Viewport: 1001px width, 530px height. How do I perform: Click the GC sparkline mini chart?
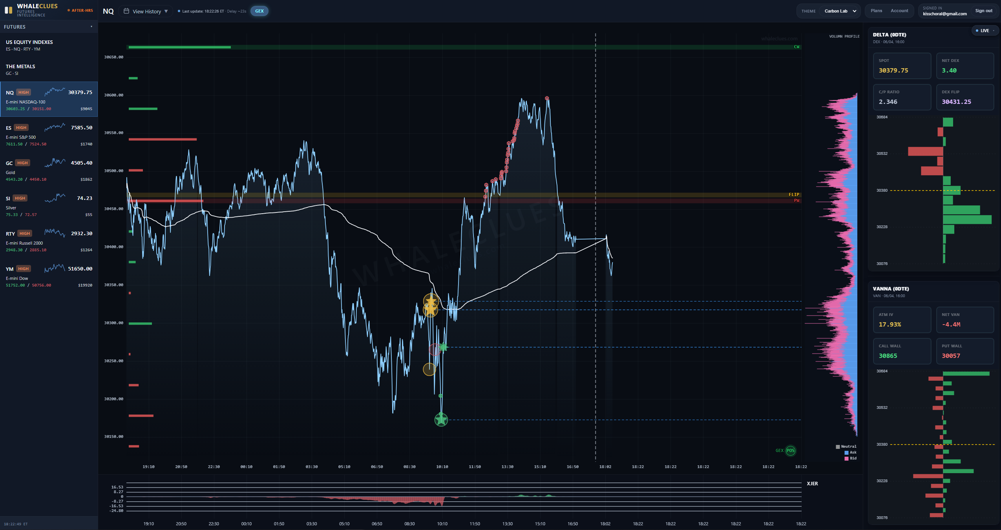pyautogui.click(x=55, y=163)
